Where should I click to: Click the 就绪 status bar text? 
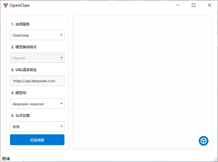(6, 158)
